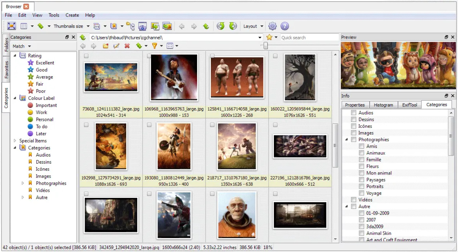Open the Match dropdown in Categories
This screenshot has height=252, width=458.
coord(21,46)
